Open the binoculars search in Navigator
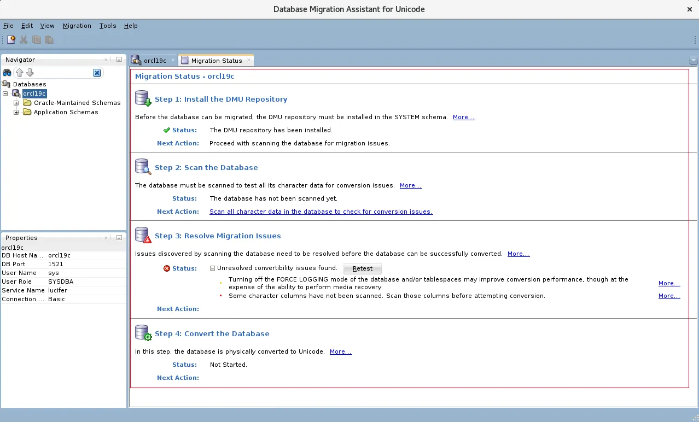The width and height of the screenshot is (699, 422). pyautogui.click(x=7, y=73)
